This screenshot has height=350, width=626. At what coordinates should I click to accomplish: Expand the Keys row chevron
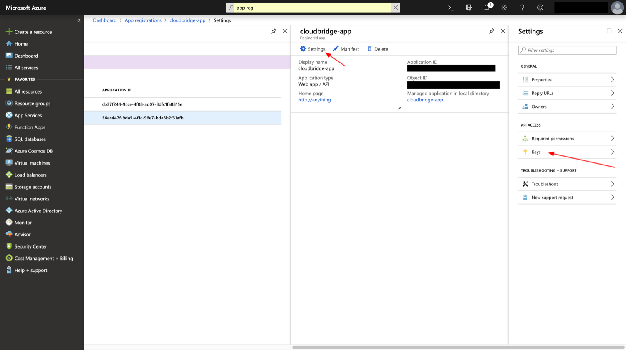pyautogui.click(x=613, y=152)
